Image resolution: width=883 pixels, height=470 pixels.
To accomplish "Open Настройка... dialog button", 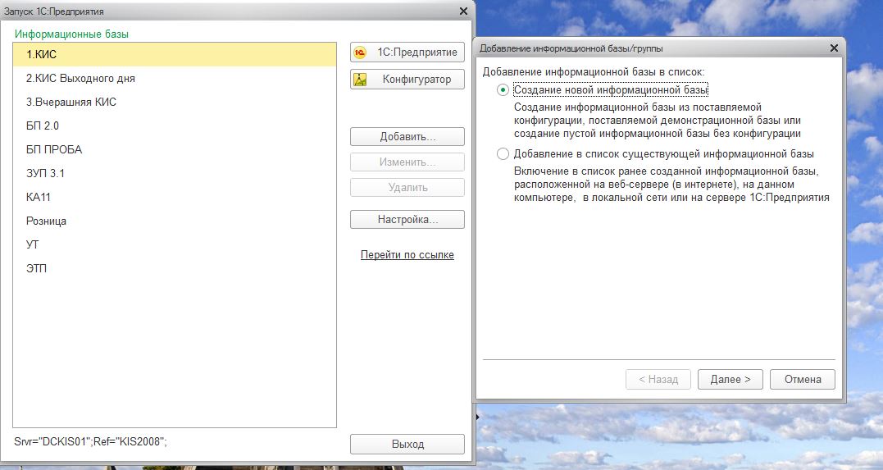I will coord(407,219).
